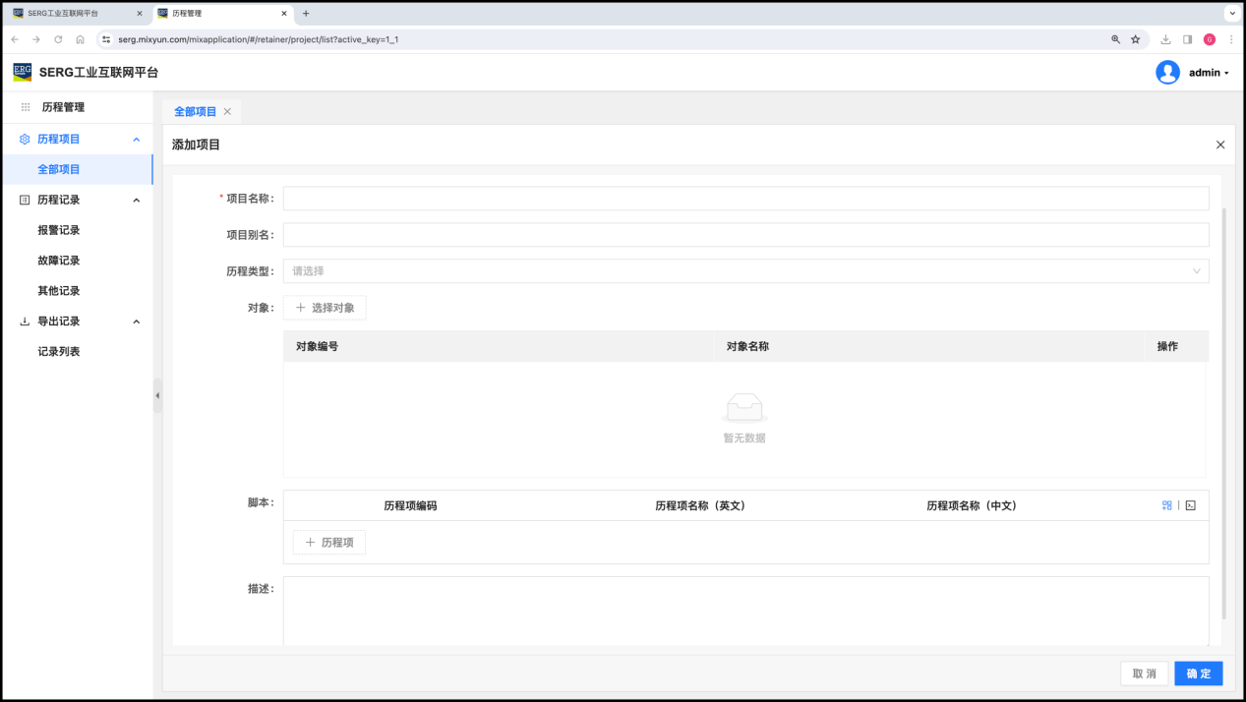Screen dimensions: 1246x702
Task: Open the 历程类型 dropdown
Action: point(745,271)
